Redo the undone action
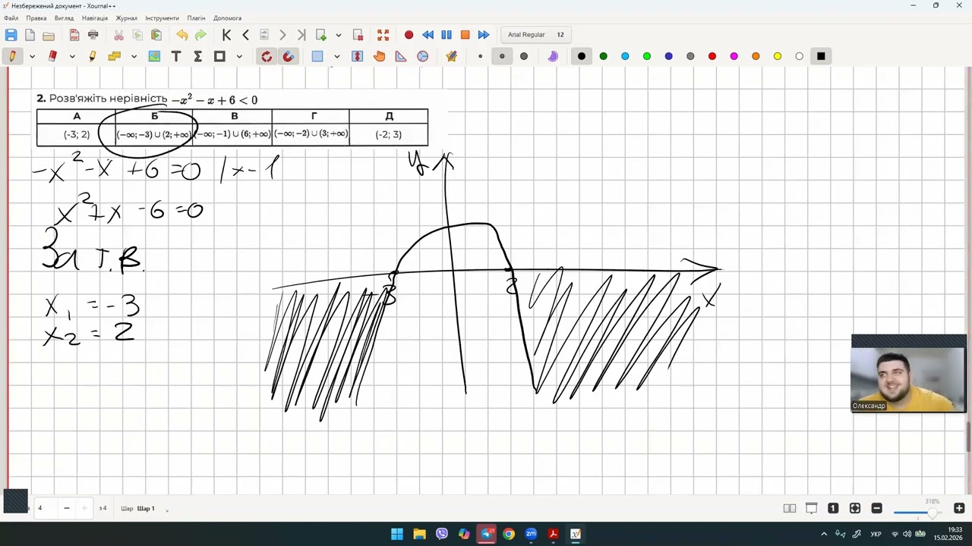Viewport: 972px width, 546px height. tap(200, 35)
